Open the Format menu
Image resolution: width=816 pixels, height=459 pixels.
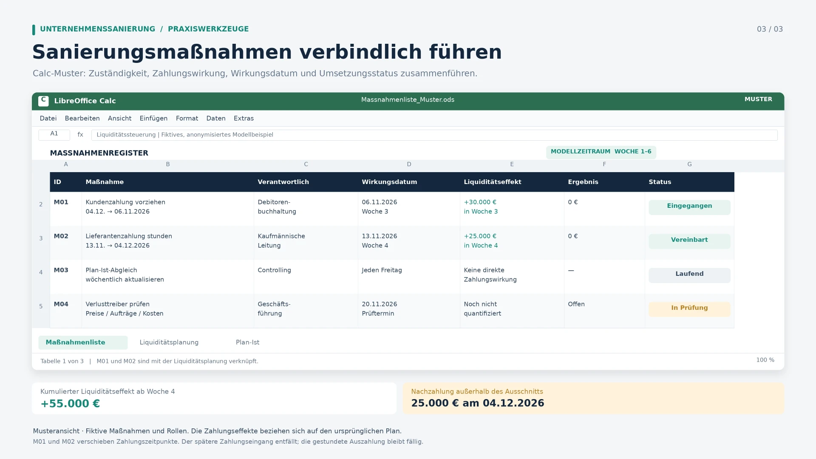(187, 119)
